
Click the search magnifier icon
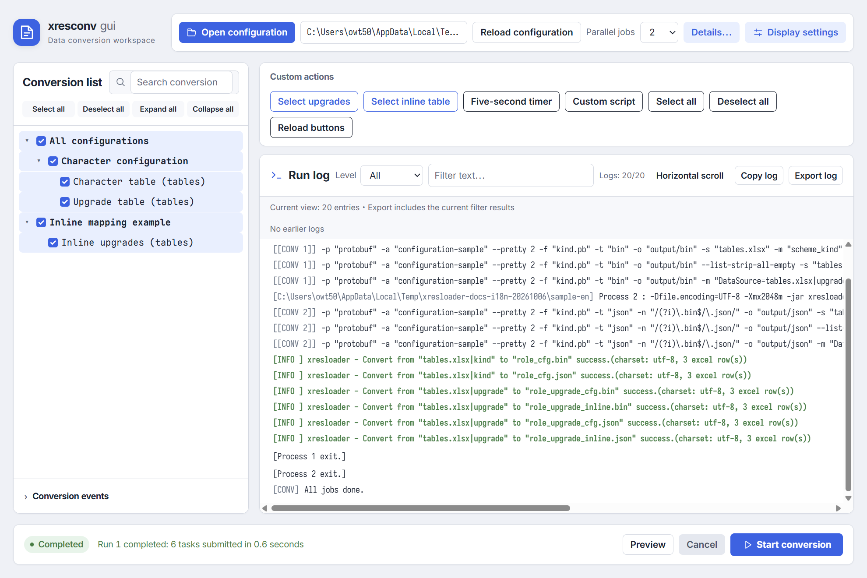[120, 82]
